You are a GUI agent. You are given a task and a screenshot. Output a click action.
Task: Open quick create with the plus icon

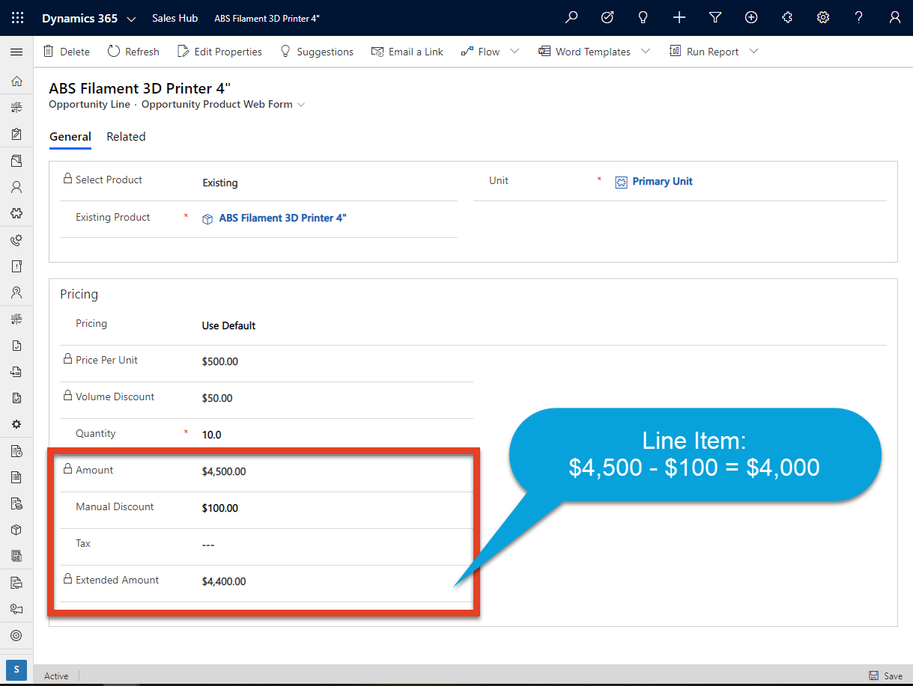click(679, 17)
